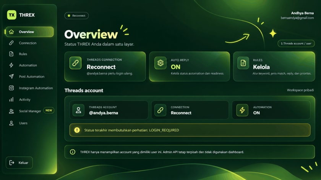Click the lightning icon beside Automation in sidebar

pos(11,65)
